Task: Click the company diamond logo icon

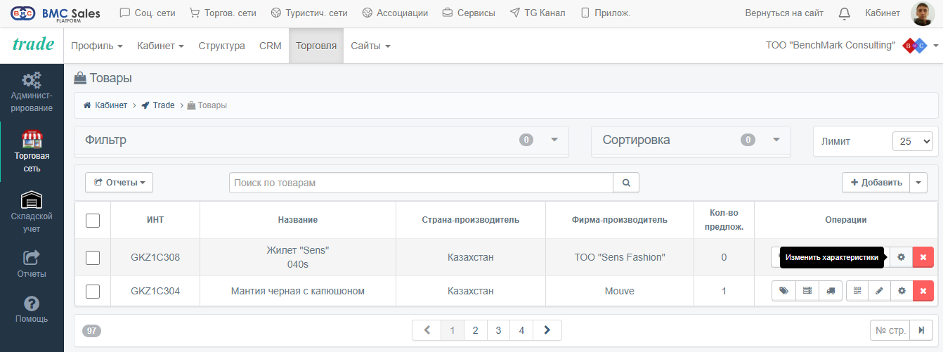Action: [915, 46]
